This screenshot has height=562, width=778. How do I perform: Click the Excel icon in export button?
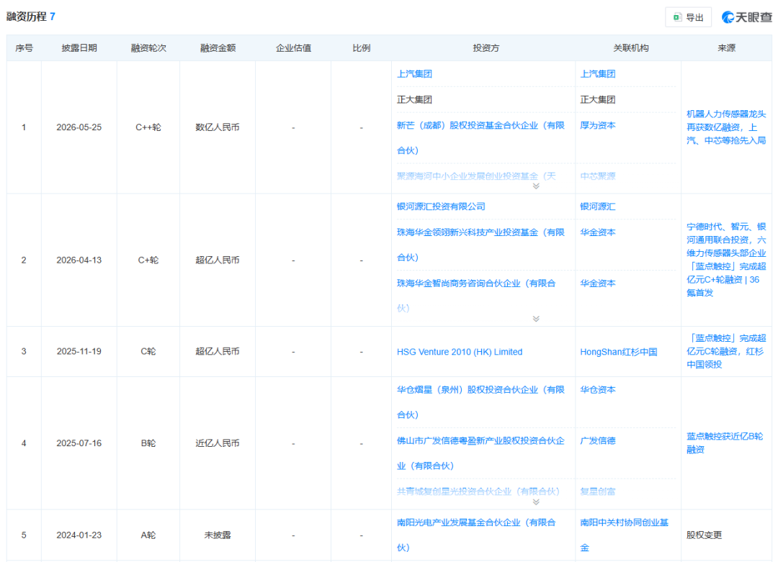tap(676, 17)
